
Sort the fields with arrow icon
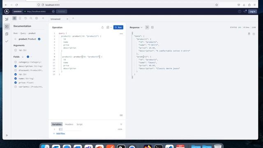(x=23, y=57)
